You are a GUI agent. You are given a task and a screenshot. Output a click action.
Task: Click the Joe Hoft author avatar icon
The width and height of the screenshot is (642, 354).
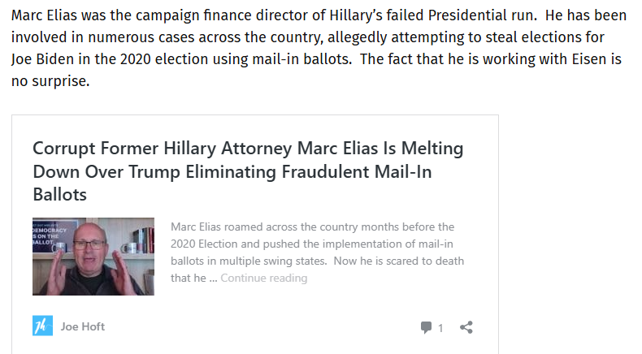(42, 326)
